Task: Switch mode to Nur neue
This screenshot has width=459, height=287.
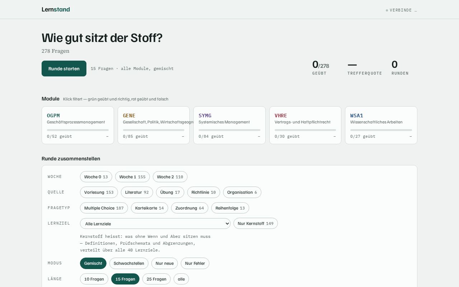Action: (165, 263)
